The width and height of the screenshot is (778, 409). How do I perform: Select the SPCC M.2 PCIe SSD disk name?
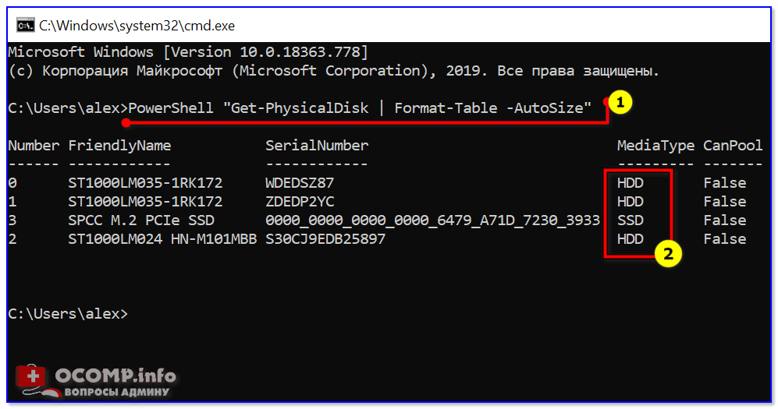(141, 220)
